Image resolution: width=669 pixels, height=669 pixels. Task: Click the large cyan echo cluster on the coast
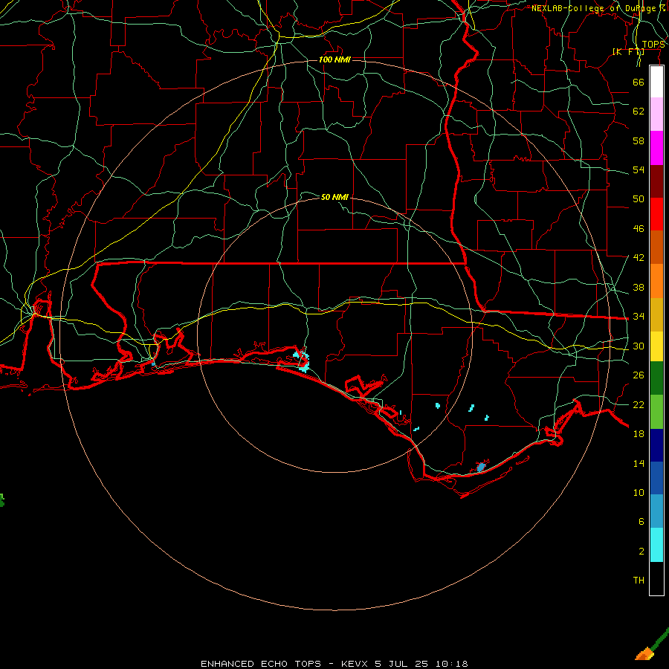[302, 361]
